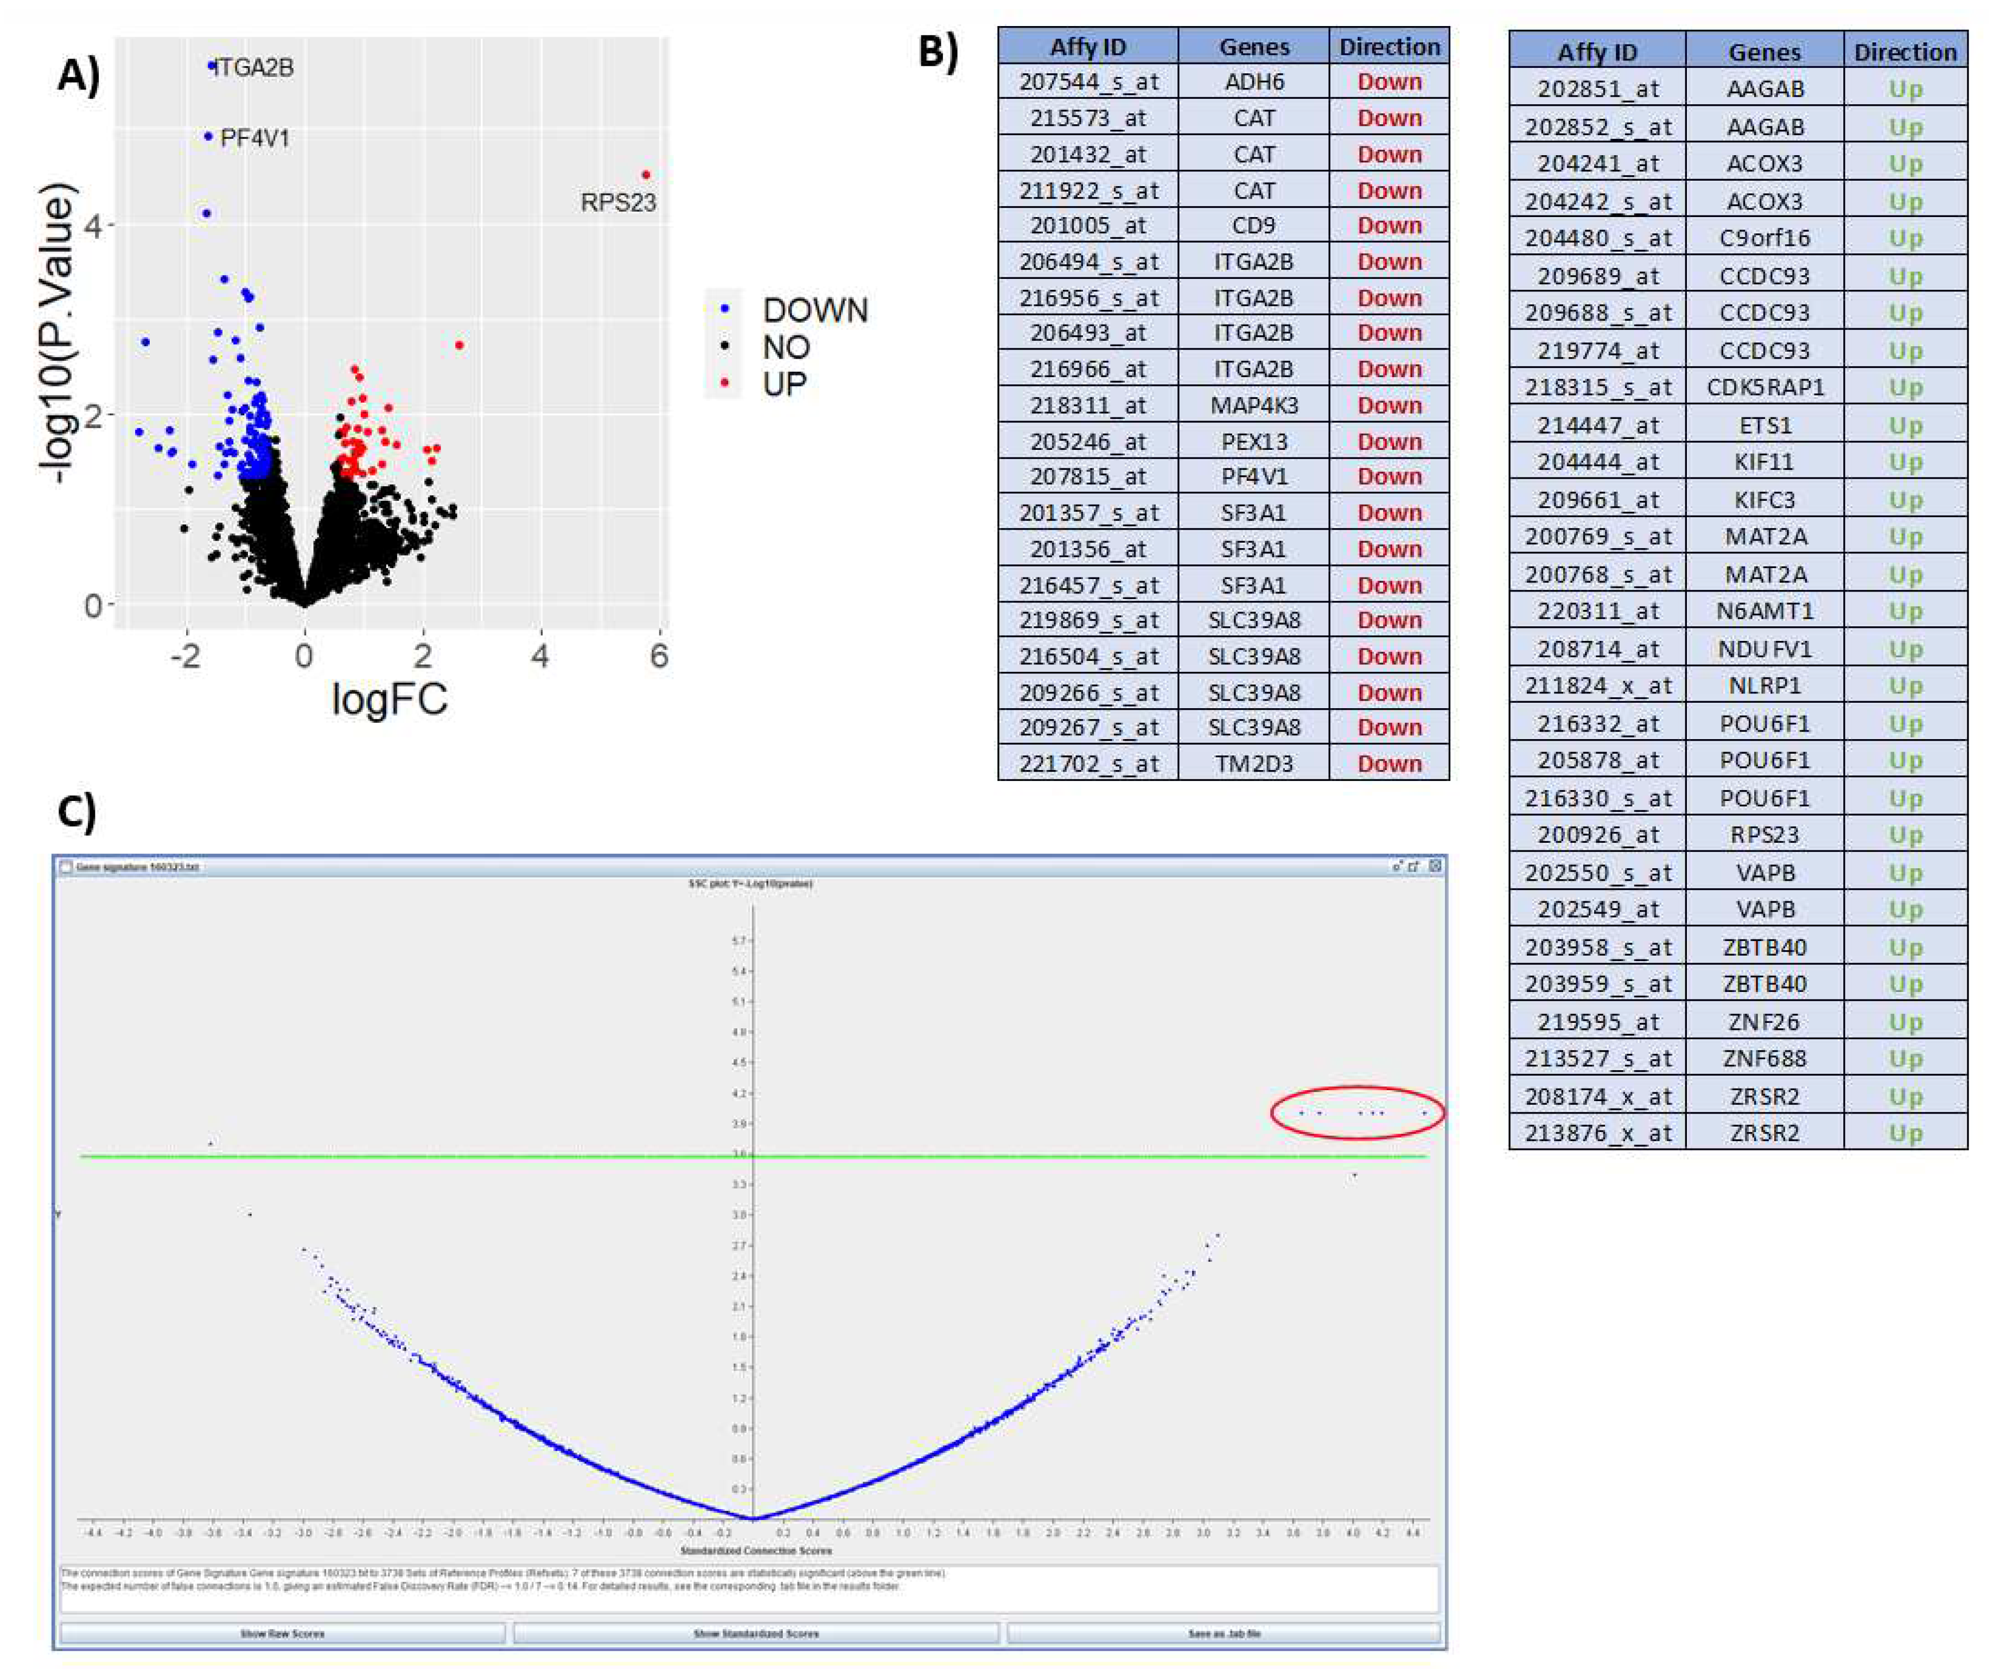Click the red UP legend dot

[725, 384]
